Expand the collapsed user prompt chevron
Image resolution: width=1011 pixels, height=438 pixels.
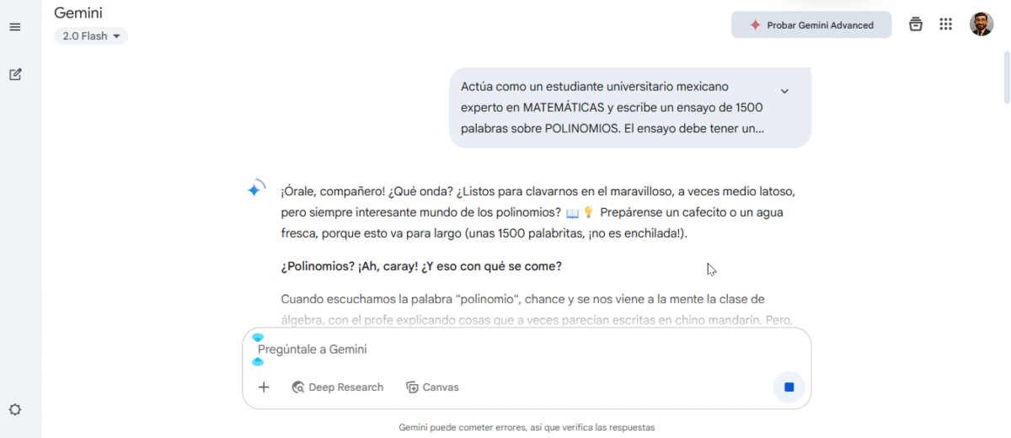click(x=784, y=91)
